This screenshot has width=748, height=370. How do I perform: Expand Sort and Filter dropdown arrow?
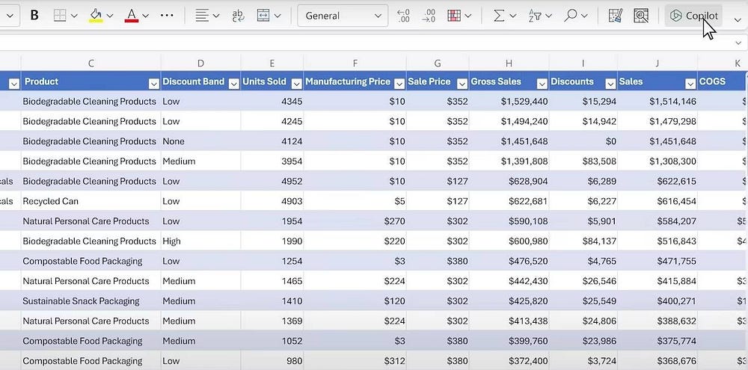pos(548,16)
